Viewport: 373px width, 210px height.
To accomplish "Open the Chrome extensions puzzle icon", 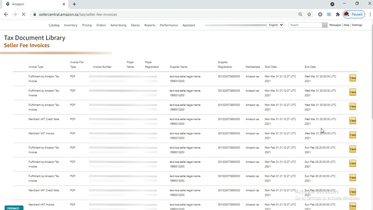I will tap(338, 14).
